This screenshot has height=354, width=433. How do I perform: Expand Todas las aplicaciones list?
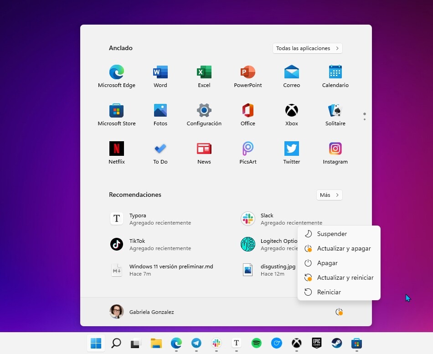(307, 48)
